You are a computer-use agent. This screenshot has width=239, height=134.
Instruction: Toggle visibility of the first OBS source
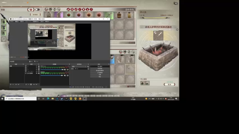tap(36, 66)
